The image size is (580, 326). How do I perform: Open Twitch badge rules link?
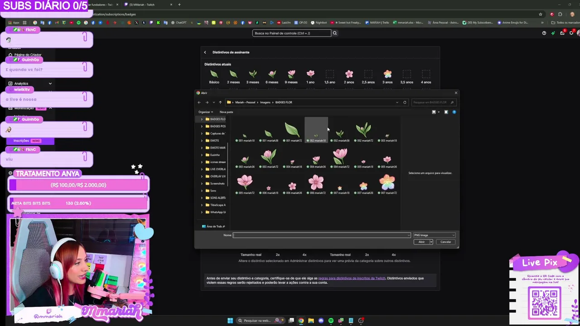tap(352, 278)
